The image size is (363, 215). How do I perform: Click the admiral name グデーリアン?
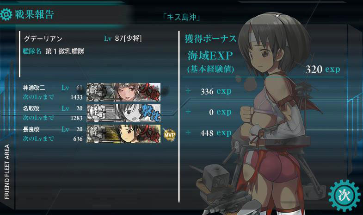[x=43, y=38]
